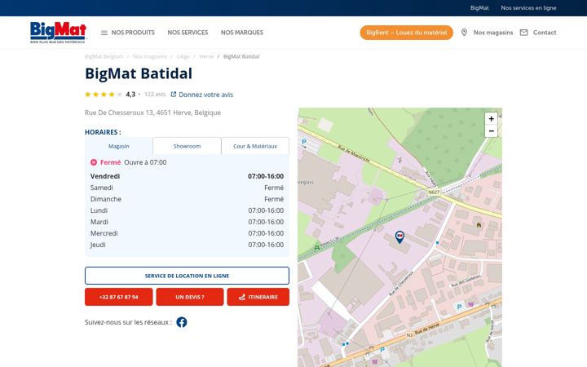Open the Nos Marques menu

tap(242, 33)
